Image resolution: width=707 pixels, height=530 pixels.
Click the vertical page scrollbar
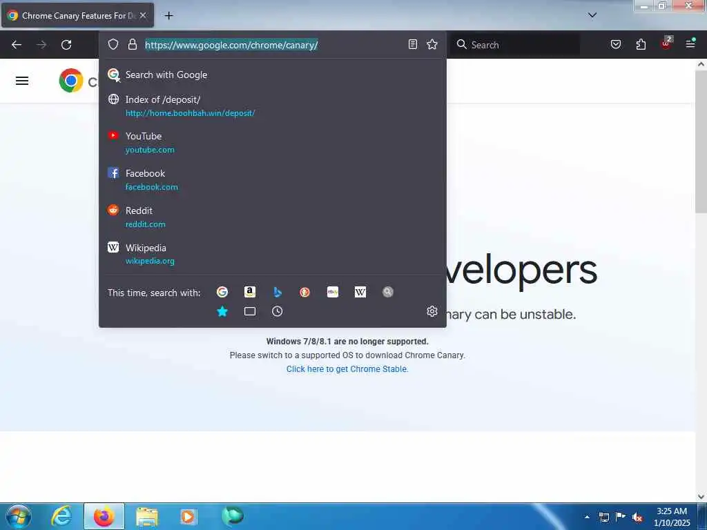pyautogui.click(x=701, y=142)
